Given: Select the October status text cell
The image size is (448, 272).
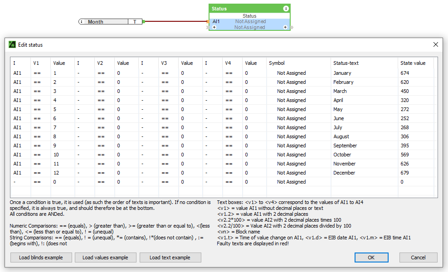Looking at the screenshot, I should [x=364, y=155].
